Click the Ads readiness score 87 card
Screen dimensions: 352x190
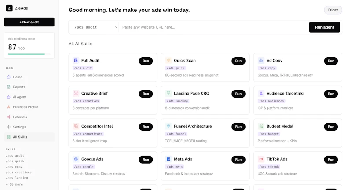(29, 46)
